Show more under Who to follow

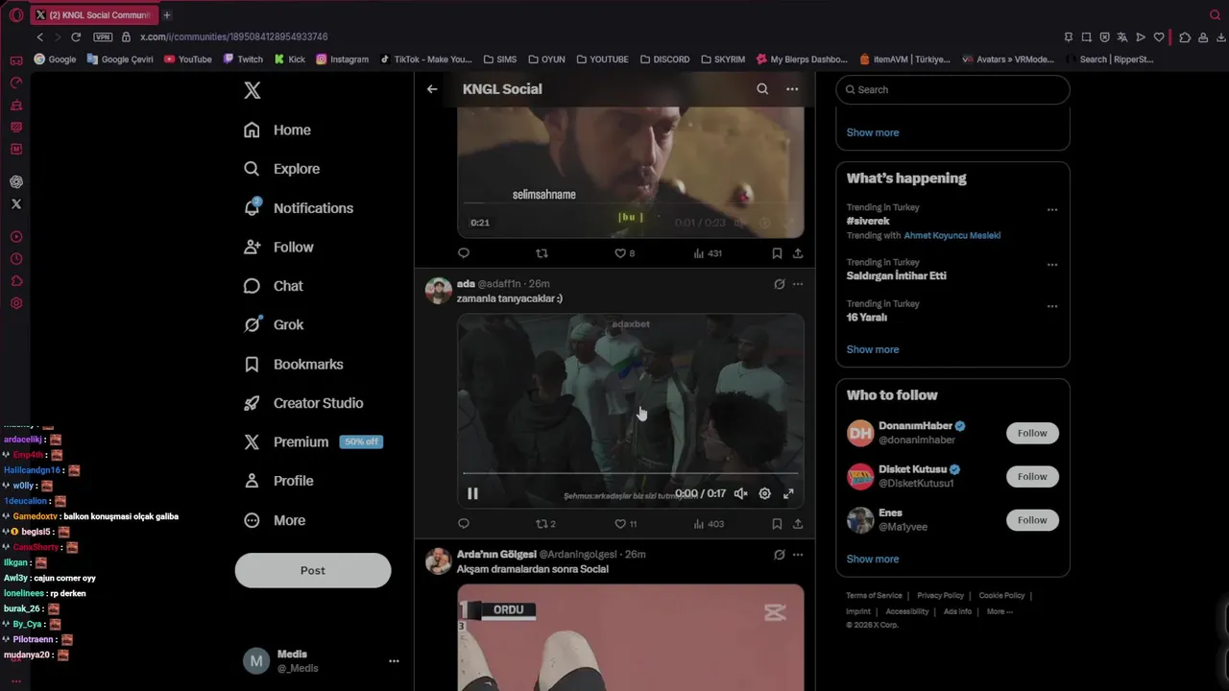(x=873, y=559)
